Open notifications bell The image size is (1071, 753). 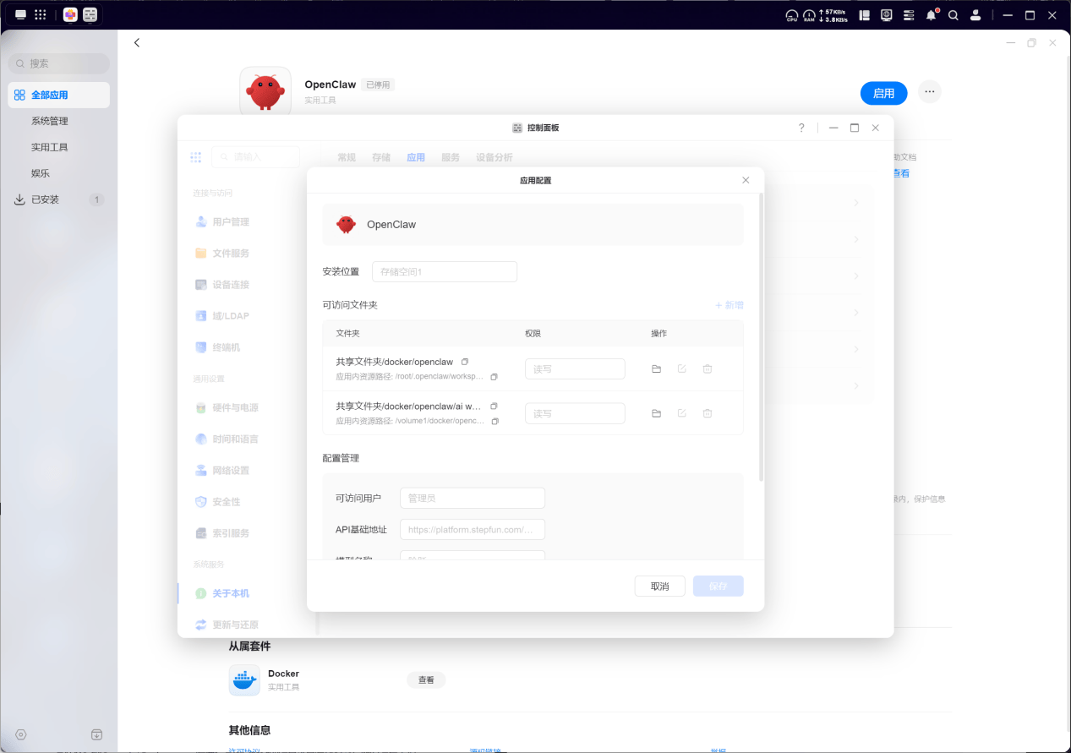pos(932,15)
